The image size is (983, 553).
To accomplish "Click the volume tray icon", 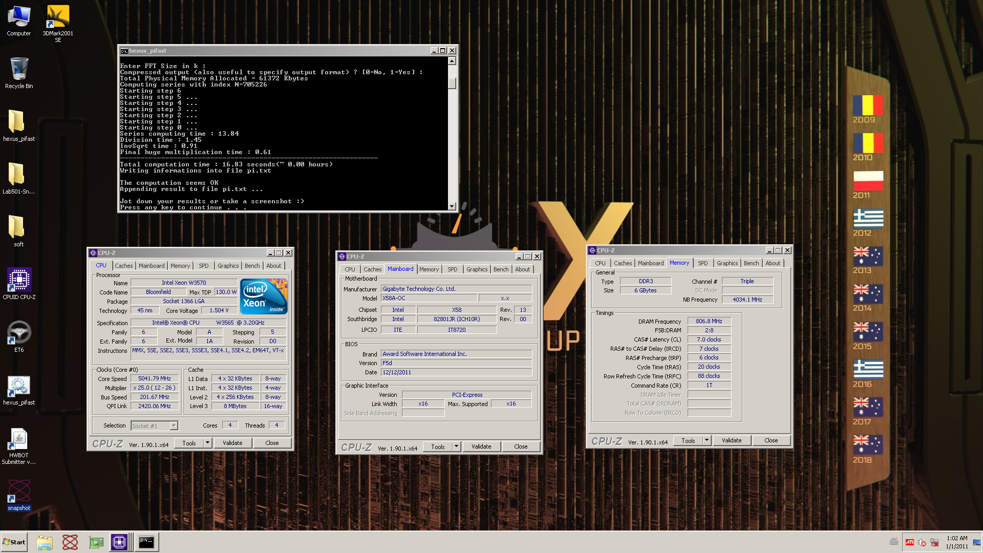I will (922, 542).
